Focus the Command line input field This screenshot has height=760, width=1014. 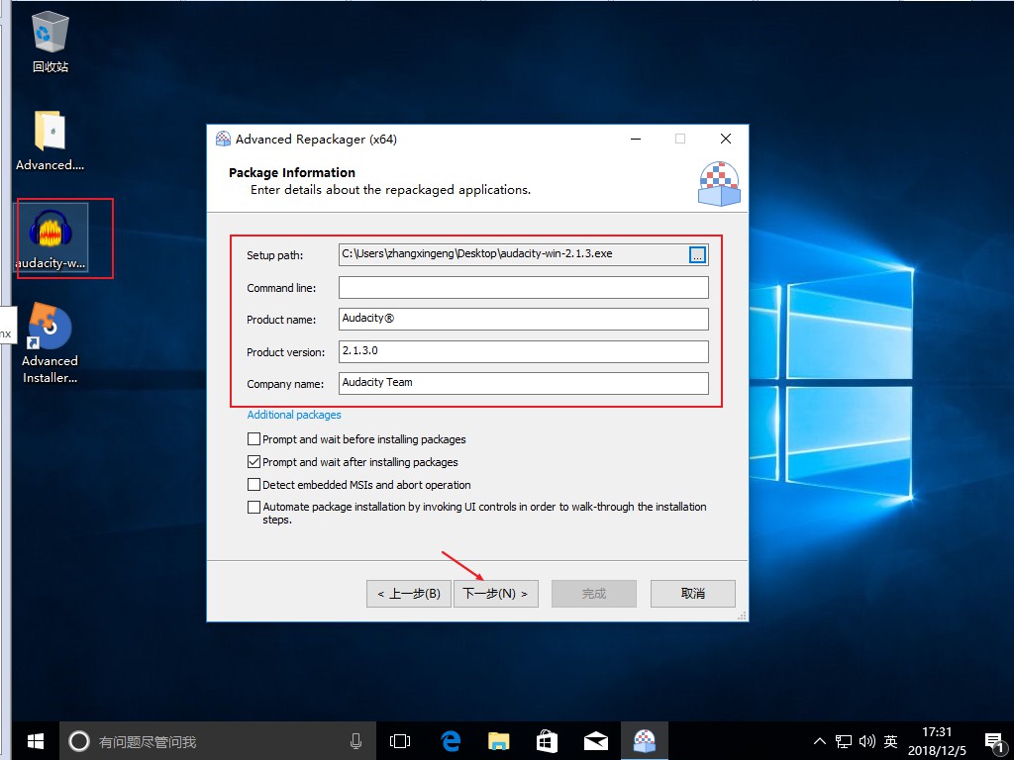523,288
